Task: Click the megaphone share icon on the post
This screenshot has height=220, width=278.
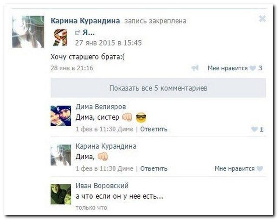Action: (195, 68)
